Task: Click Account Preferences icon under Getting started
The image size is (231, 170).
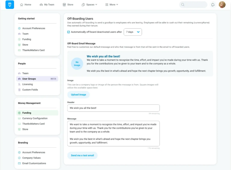Action: point(19,28)
